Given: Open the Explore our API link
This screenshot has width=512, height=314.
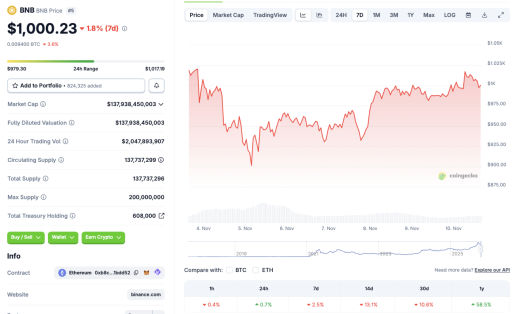Looking at the screenshot, I should (492, 269).
